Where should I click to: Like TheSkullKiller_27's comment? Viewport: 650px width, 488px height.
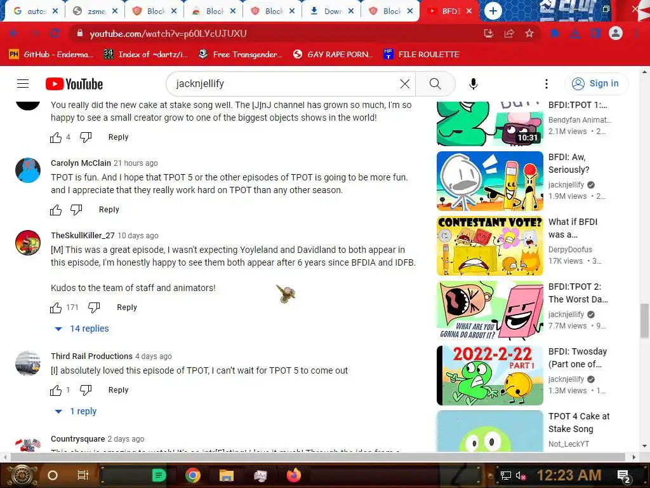(56, 308)
